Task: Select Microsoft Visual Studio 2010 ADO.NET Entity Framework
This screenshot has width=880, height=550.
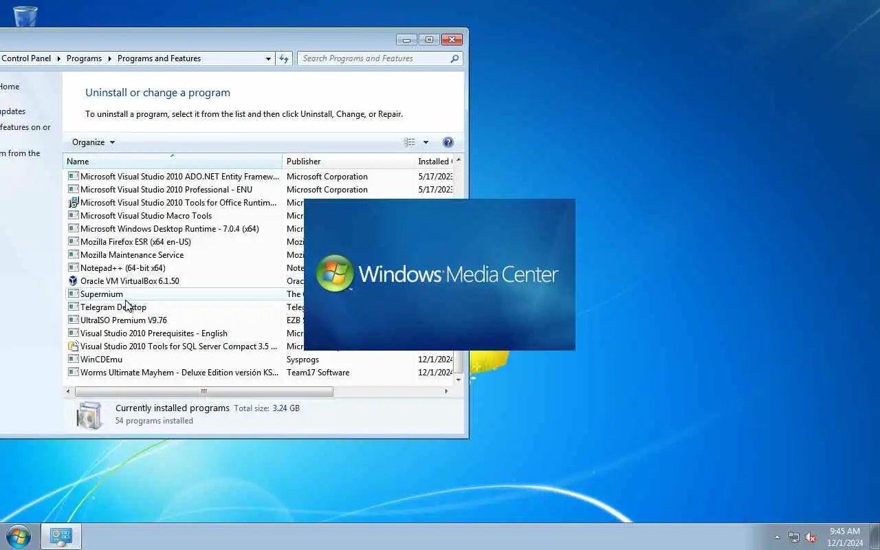Action: (x=173, y=177)
